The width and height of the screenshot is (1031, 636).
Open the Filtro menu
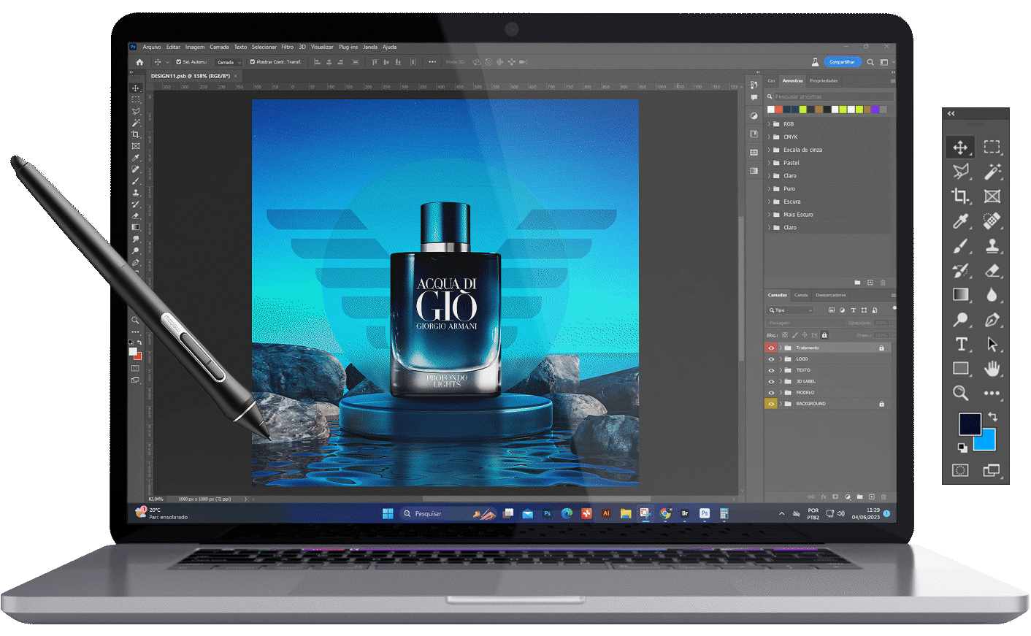click(x=288, y=47)
